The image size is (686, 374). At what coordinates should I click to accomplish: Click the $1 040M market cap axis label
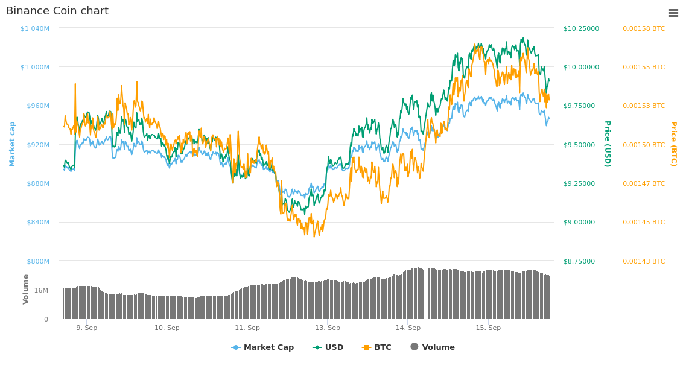pos(35,28)
